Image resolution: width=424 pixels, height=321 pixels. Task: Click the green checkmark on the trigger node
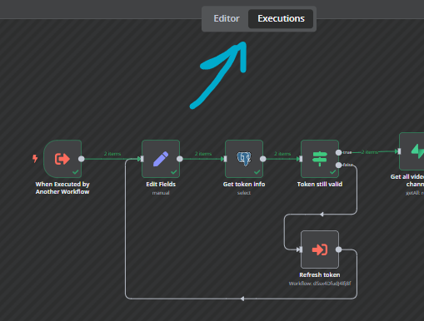point(76,172)
